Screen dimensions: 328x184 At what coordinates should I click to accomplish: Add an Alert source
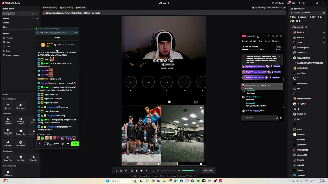coord(7,47)
